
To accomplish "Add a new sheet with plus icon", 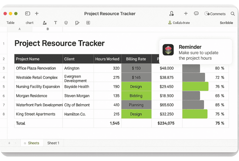I will [9, 143].
